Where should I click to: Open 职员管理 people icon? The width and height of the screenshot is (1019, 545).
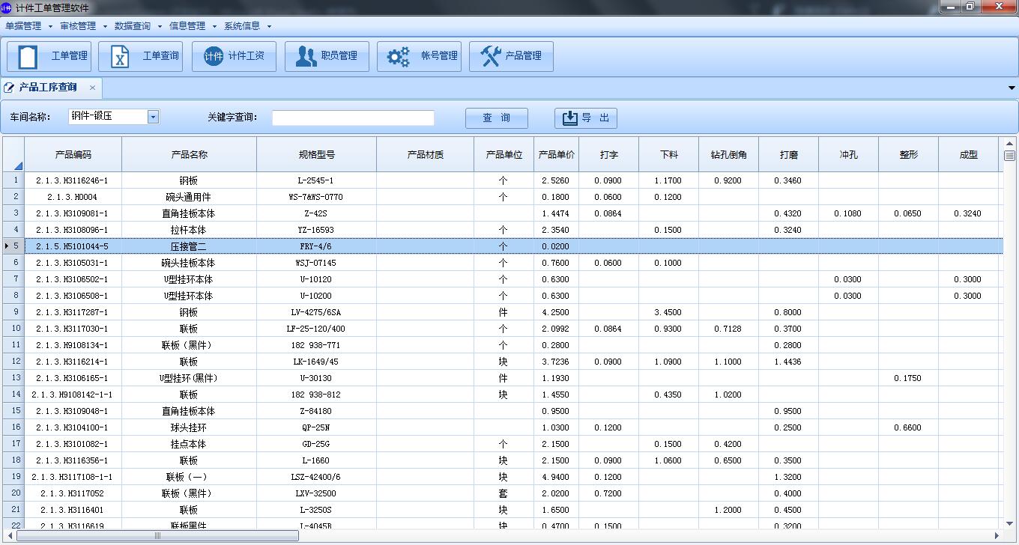[327, 56]
